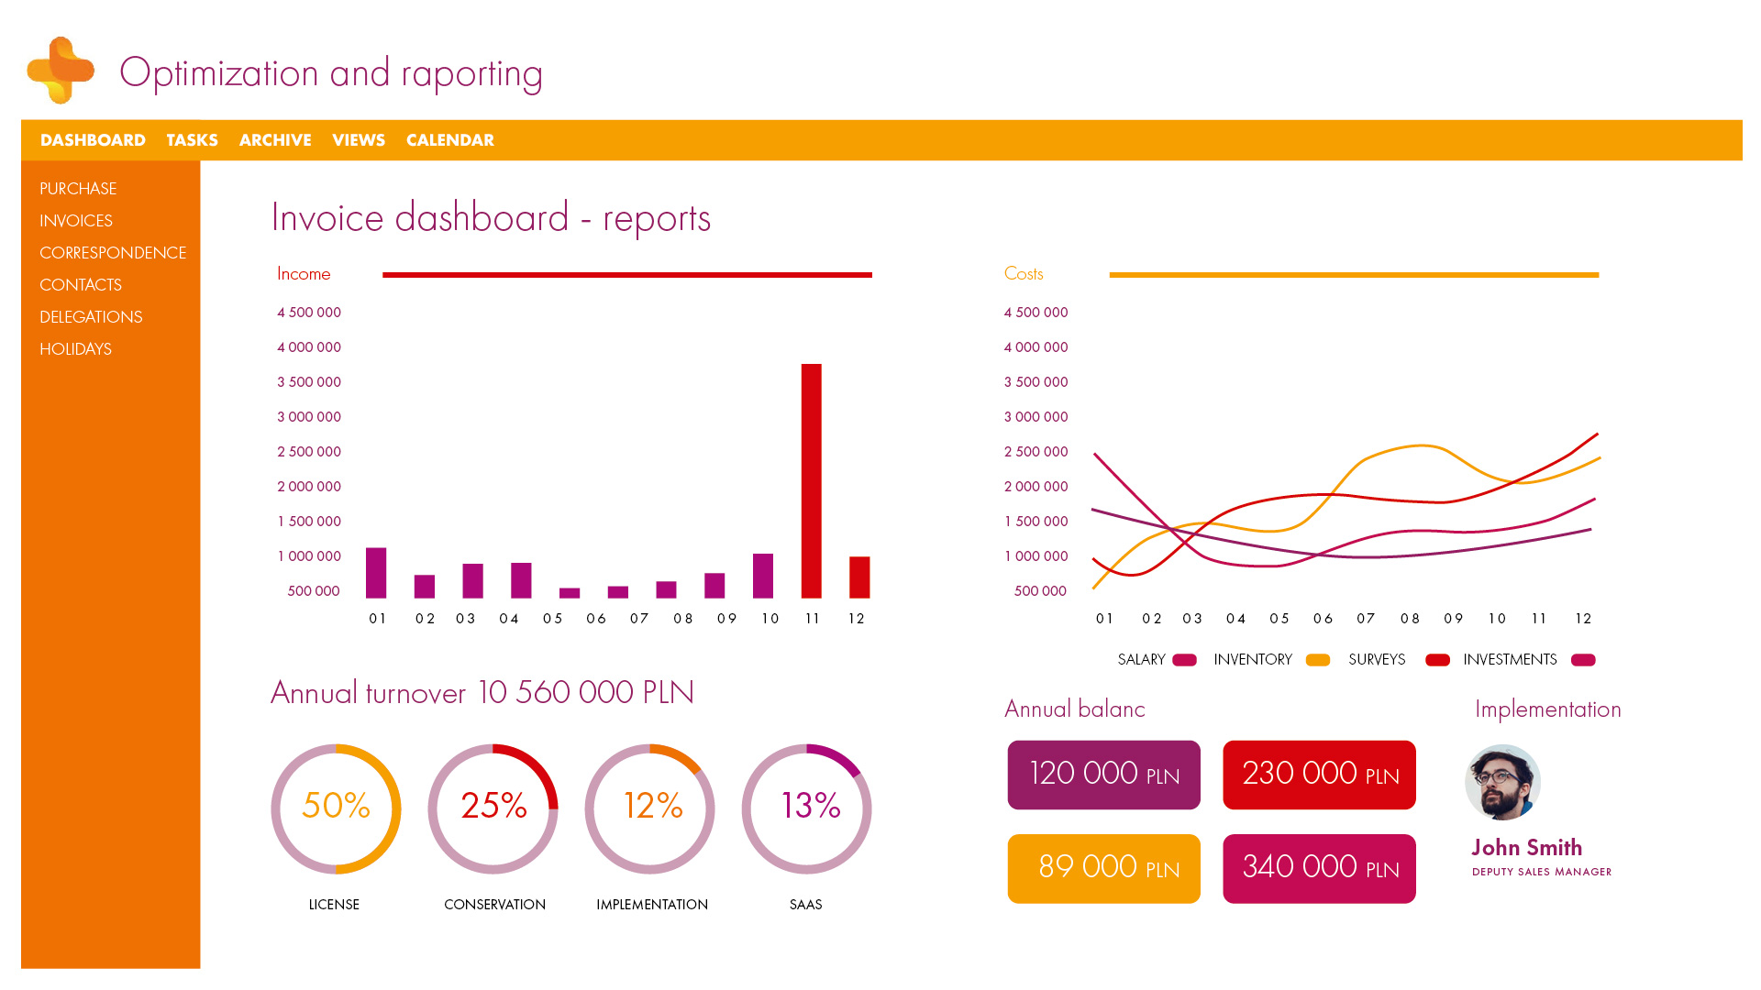
Task: Click the Surveys legend red marker
Action: point(1437,660)
